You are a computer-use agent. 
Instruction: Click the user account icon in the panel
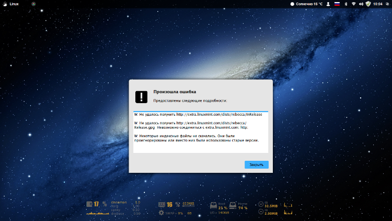tap(328, 4)
